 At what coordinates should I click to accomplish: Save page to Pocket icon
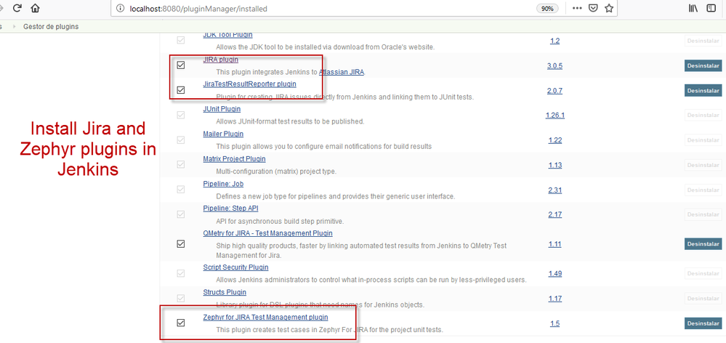593,8
